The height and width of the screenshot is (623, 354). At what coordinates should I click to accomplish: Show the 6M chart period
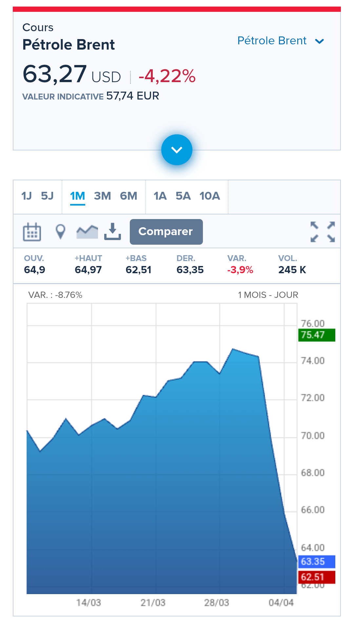(128, 196)
